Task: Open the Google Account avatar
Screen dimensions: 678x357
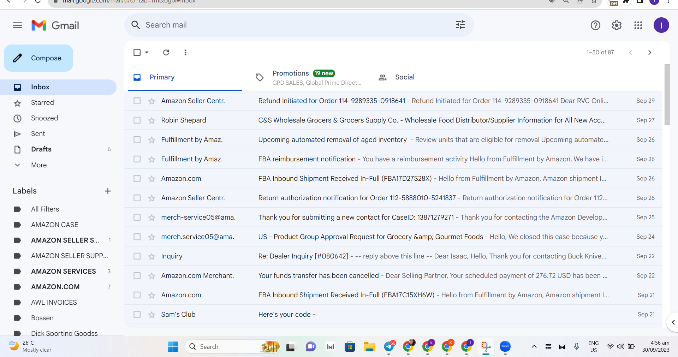Action: 661,25
